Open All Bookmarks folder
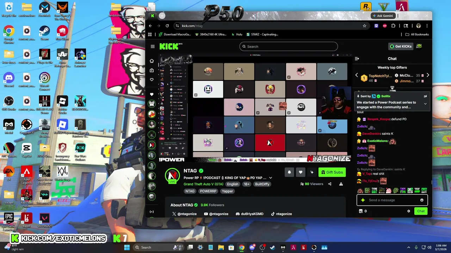The height and width of the screenshot is (253, 451). [x=417, y=34]
